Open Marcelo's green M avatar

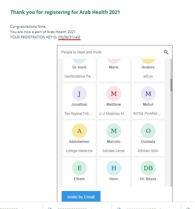click(x=114, y=131)
